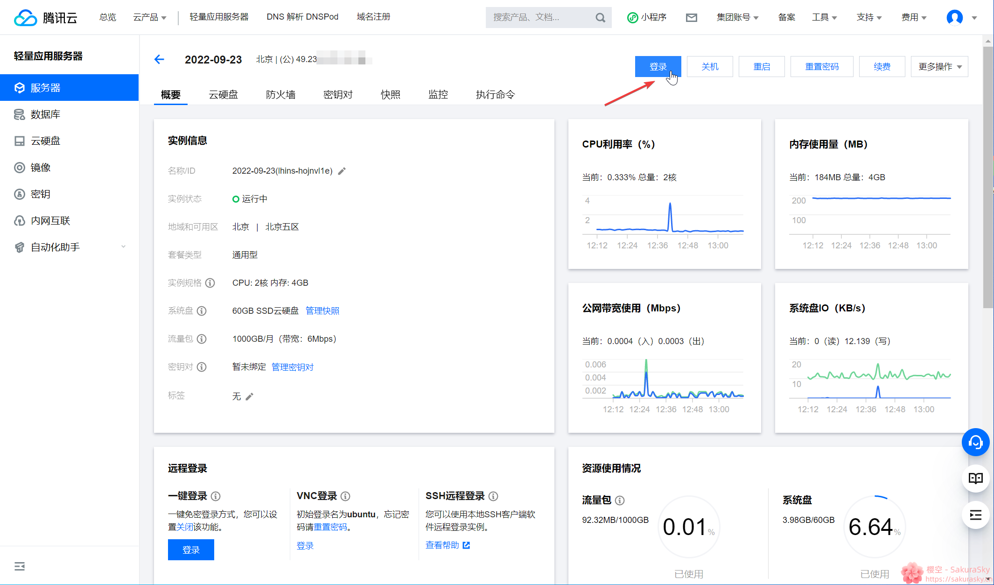This screenshot has height=585, width=994.
Task: Open 总览 in the top navigation
Action: [108, 17]
